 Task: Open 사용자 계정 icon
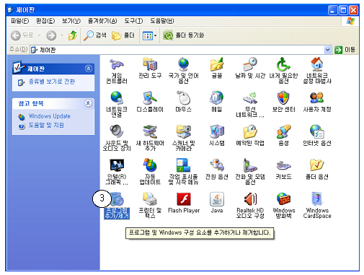point(317,98)
